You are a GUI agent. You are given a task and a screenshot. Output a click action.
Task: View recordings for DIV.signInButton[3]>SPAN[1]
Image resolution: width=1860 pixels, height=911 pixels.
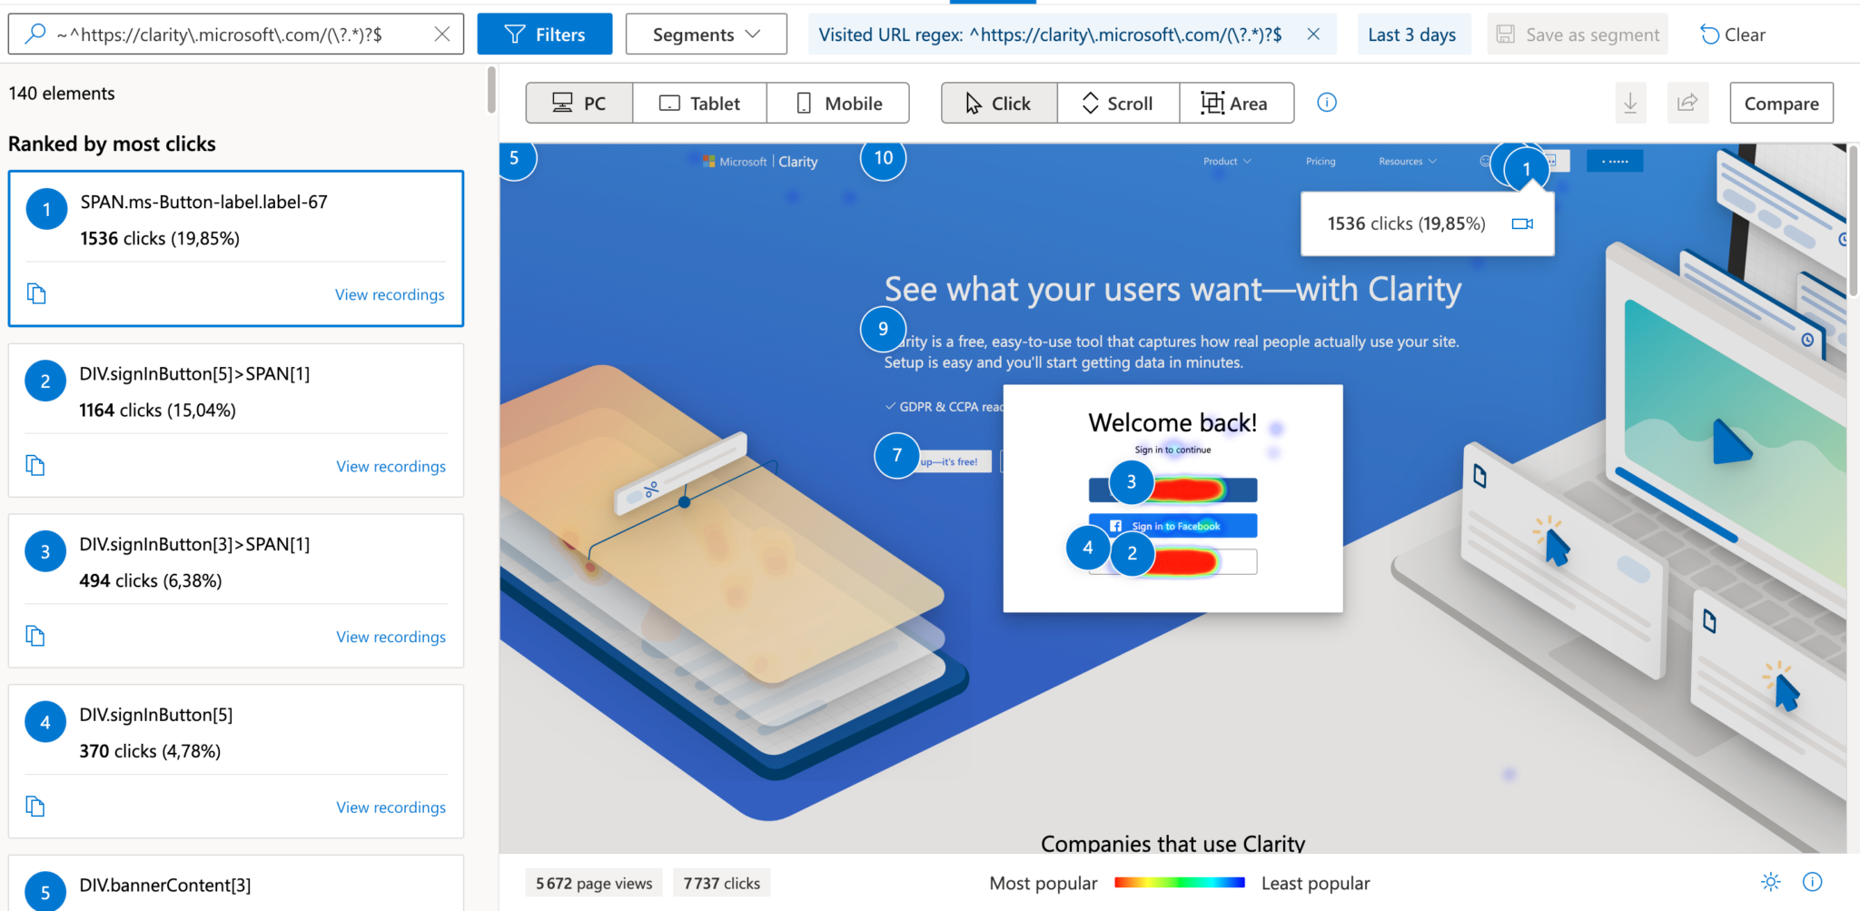pos(391,637)
